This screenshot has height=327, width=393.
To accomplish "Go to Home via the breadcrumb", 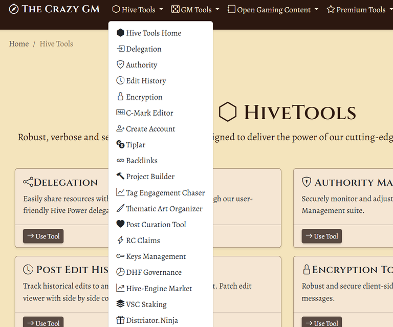I will click(19, 43).
